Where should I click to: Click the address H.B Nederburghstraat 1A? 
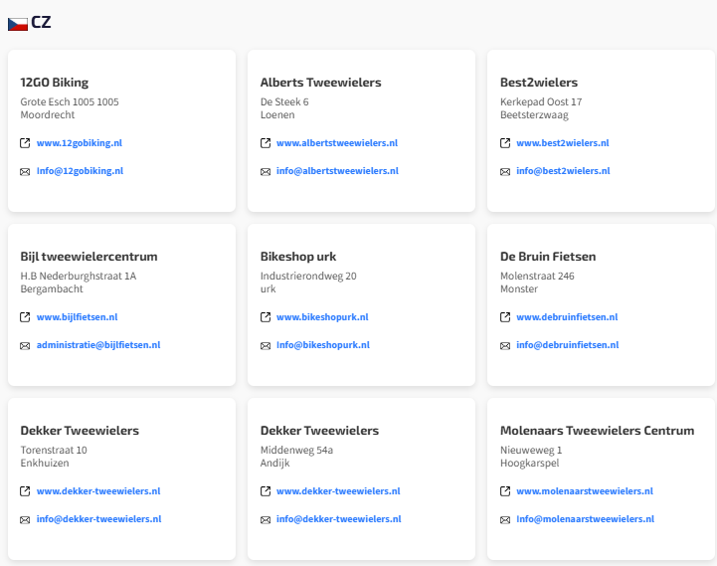pos(79,276)
